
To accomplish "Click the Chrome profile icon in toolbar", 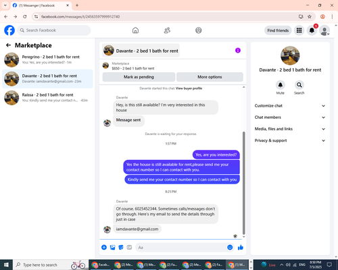I will (x=322, y=16).
